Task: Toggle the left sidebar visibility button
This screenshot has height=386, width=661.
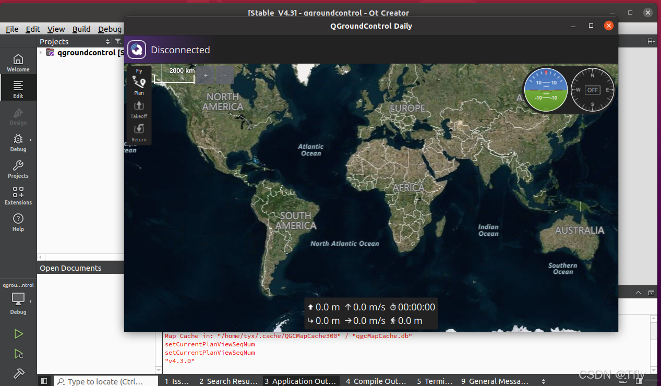Action: pos(44,381)
